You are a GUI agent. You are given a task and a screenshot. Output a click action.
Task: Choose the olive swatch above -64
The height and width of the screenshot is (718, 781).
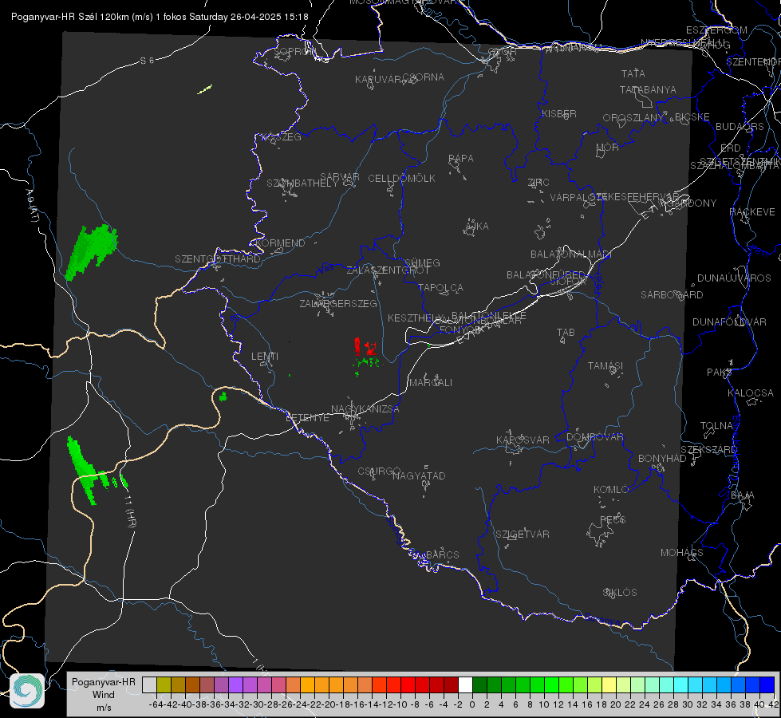coord(164,684)
